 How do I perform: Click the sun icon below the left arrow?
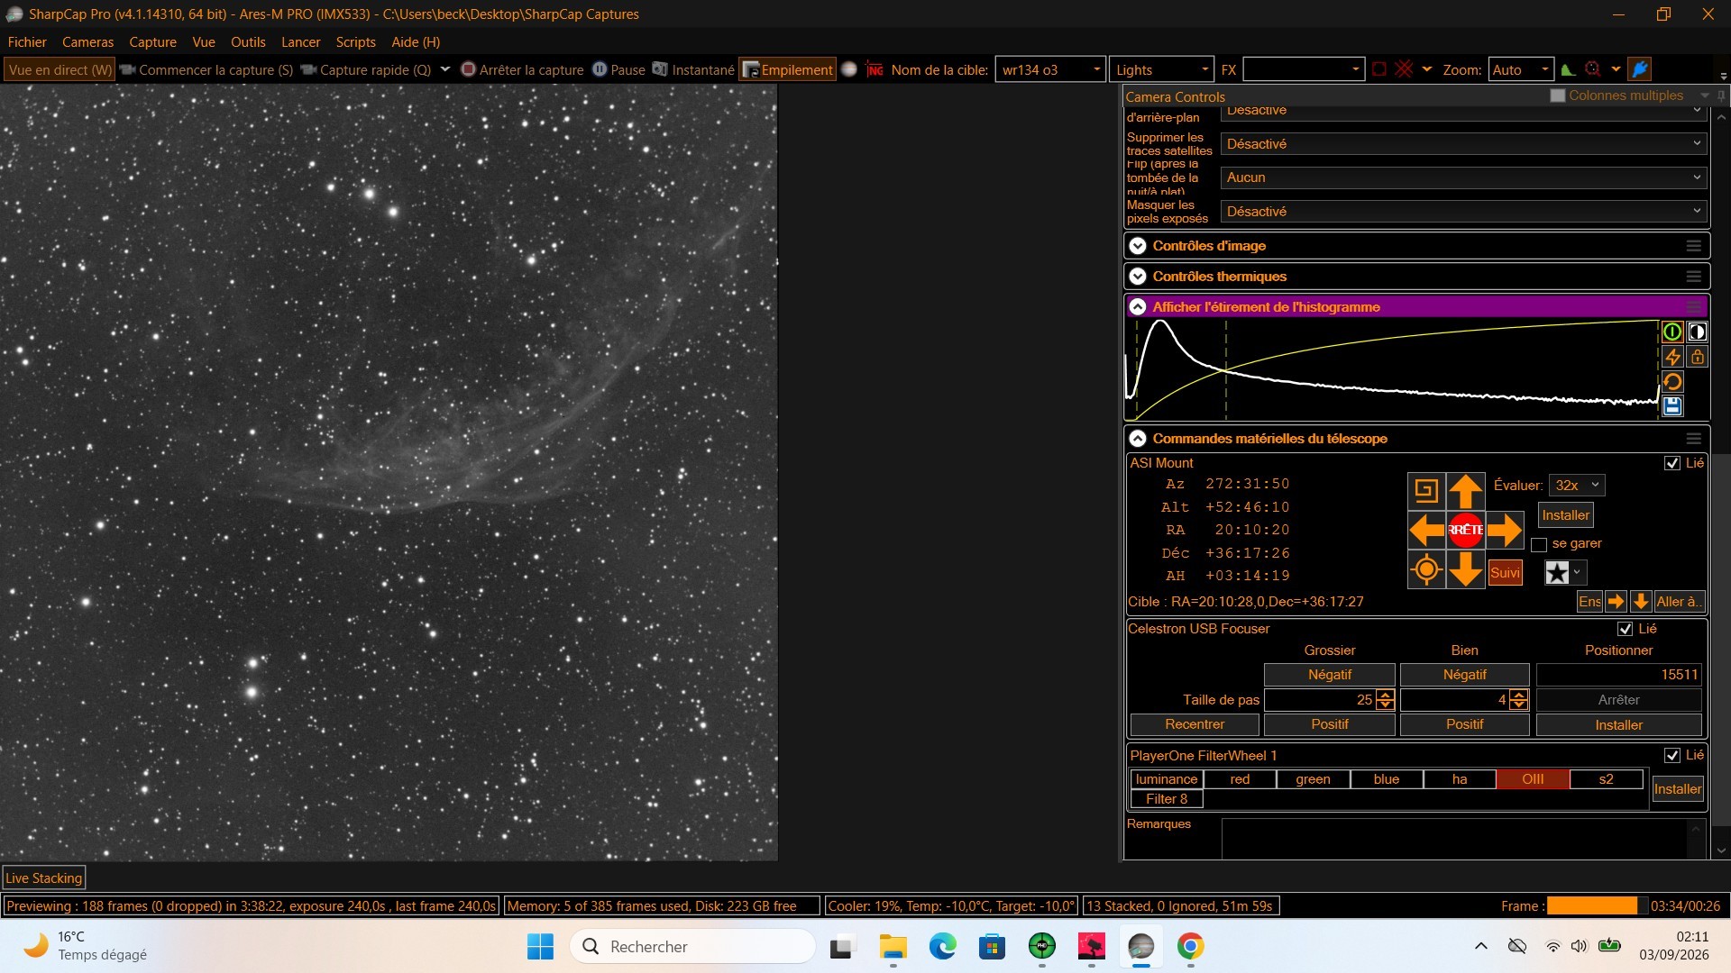click(x=1426, y=569)
